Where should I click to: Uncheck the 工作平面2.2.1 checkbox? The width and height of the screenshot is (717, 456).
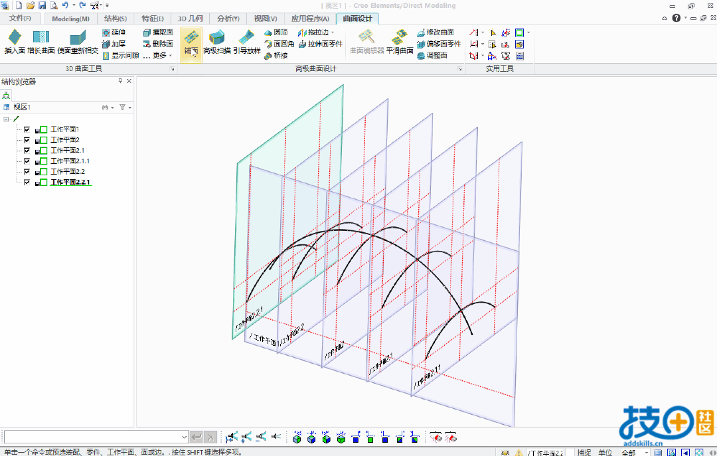(x=27, y=182)
